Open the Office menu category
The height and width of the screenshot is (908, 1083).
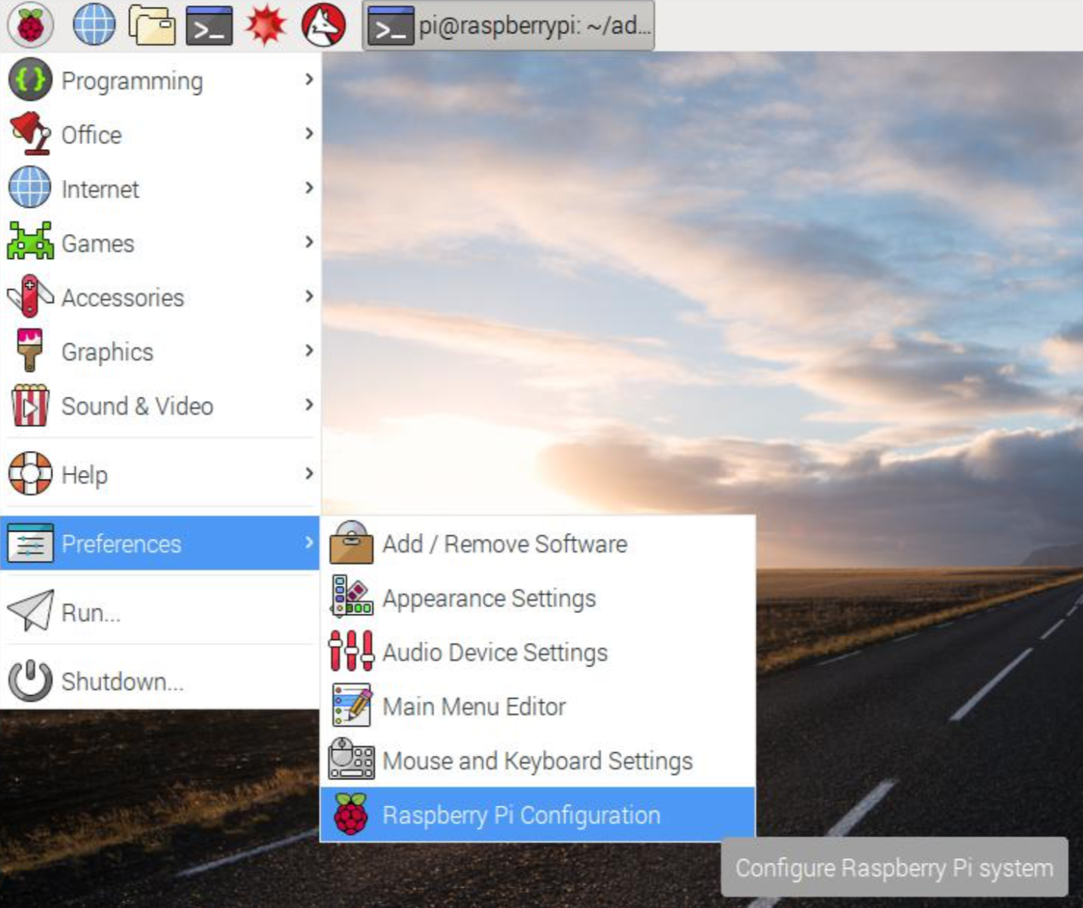click(160, 134)
